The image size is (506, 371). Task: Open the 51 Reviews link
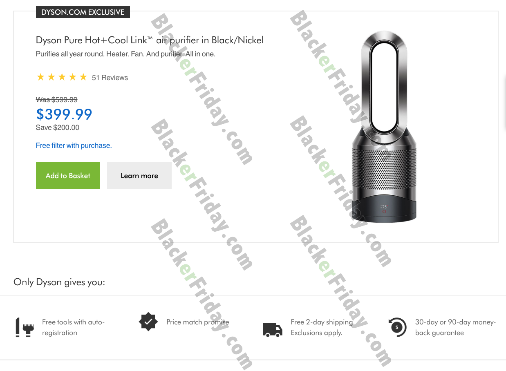click(x=110, y=78)
